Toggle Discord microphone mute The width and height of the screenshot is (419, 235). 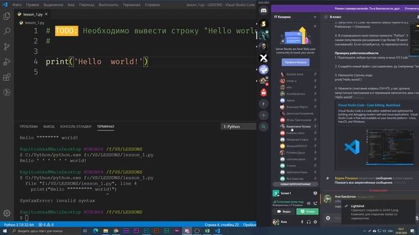tap(302, 222)
